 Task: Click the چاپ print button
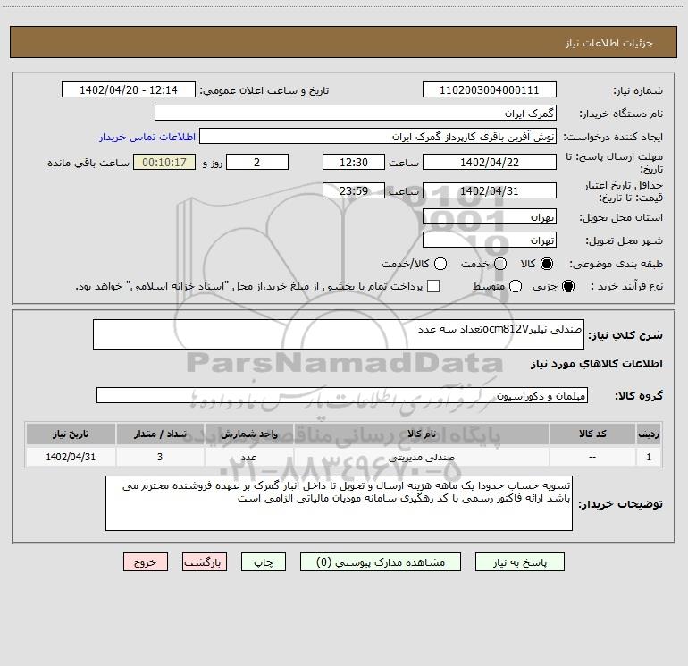(264, 562)
